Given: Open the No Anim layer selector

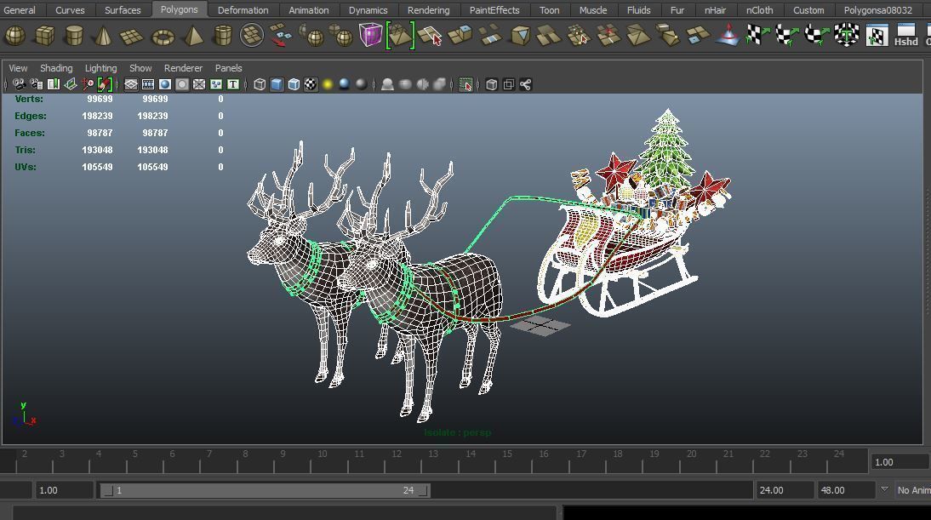Looking at the screenshot, I should tap(912, 490).
